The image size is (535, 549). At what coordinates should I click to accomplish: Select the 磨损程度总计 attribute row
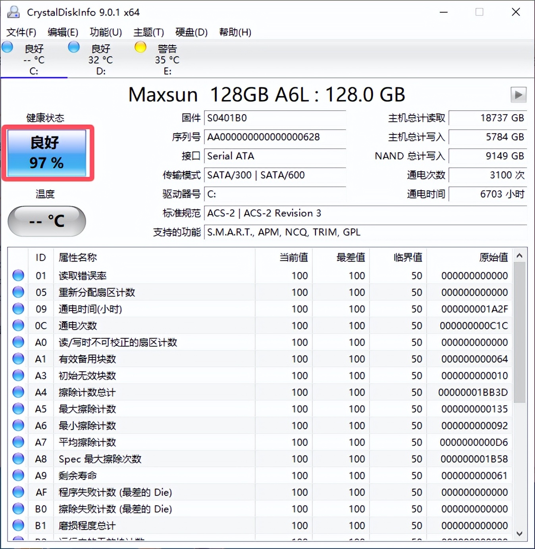pos(260,525)
